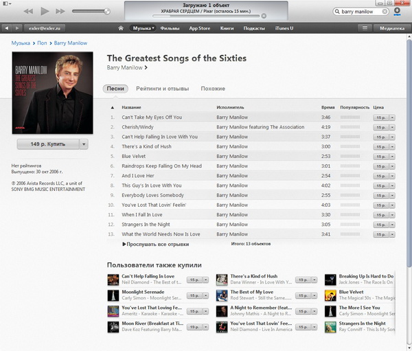Click the Play button in the playback controls
Screen dimensions: 412x351
pos(45,11)
